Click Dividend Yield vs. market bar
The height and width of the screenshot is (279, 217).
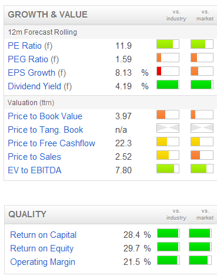tap(202, 85)
